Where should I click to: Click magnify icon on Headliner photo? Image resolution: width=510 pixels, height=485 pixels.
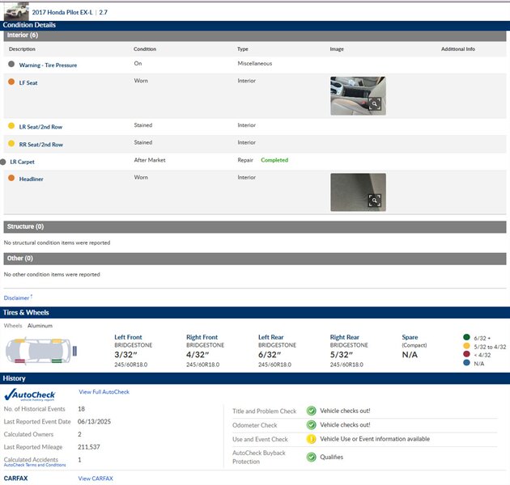tap(375, 200)
